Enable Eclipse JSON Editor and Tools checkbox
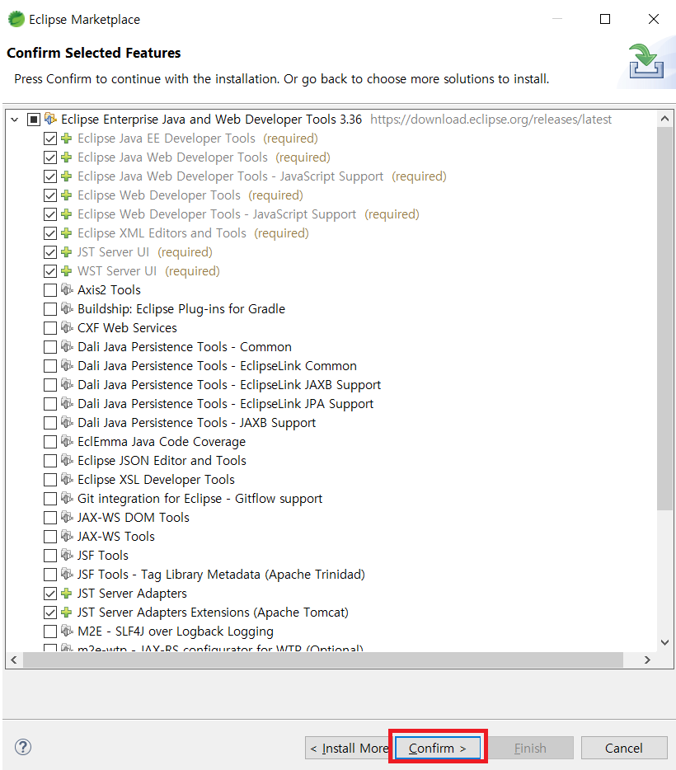This screenshot has width=676, height=770. point(50,461)
